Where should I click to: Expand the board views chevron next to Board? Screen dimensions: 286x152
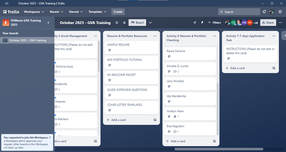pos(150,23)
